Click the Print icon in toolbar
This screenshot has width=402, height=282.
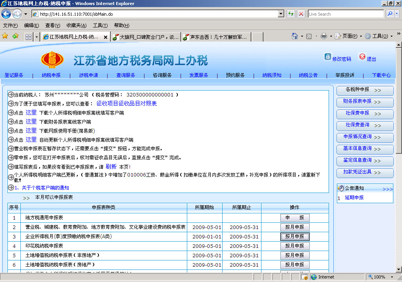click(323, 36)
